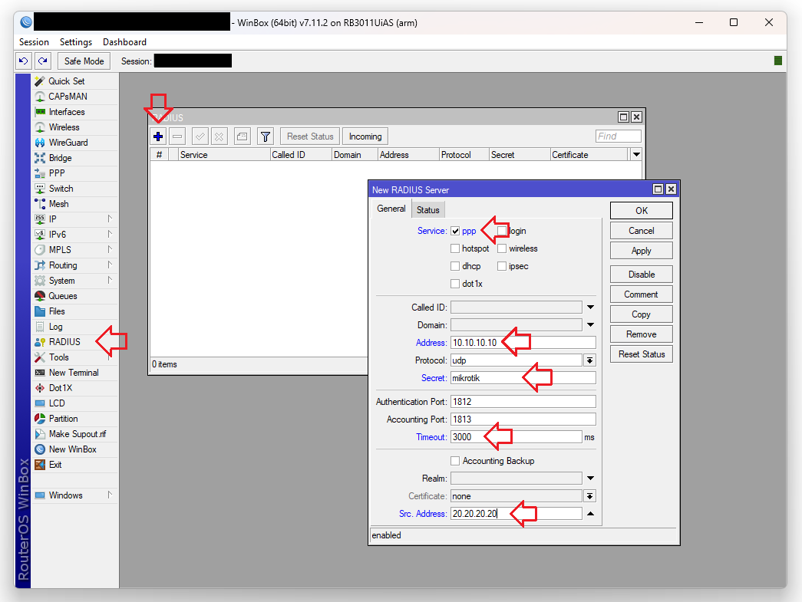Open WireGuard from the sidebar

(x=68, y=143)
